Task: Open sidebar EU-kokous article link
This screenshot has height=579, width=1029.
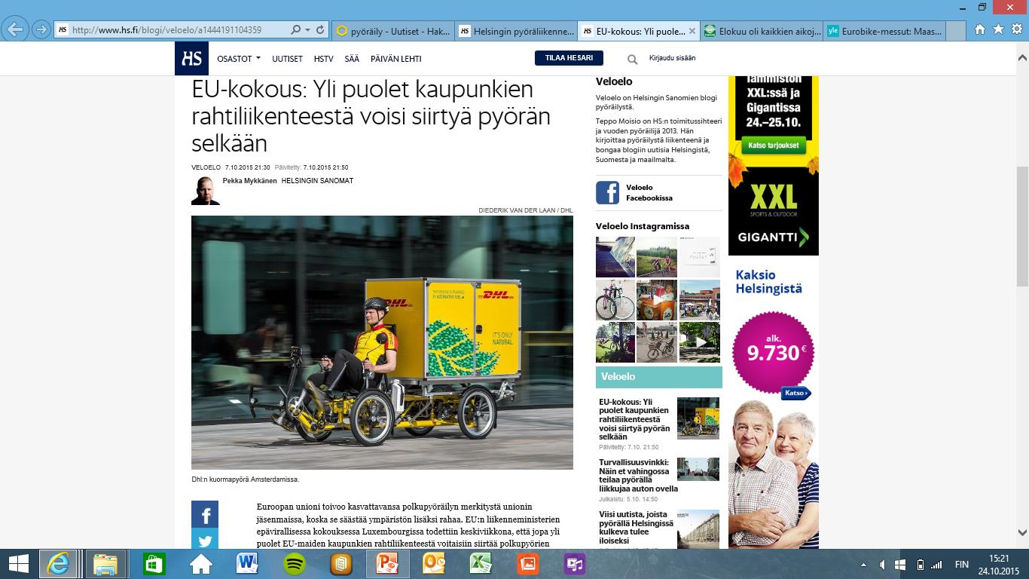Action: coord(634,419)
